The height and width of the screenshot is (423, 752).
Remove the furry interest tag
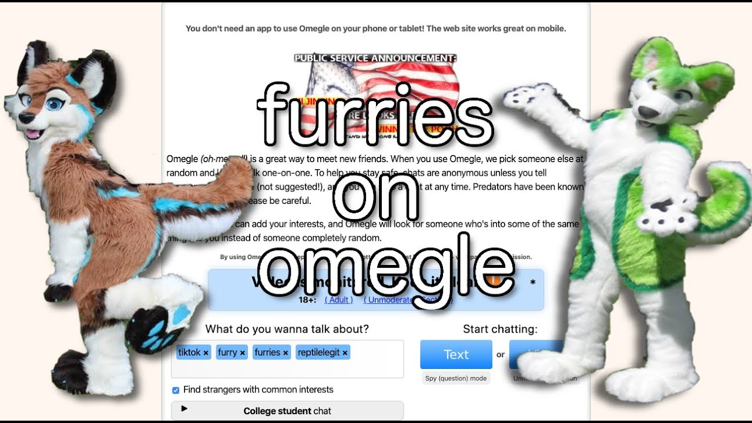tap(243, 353)
